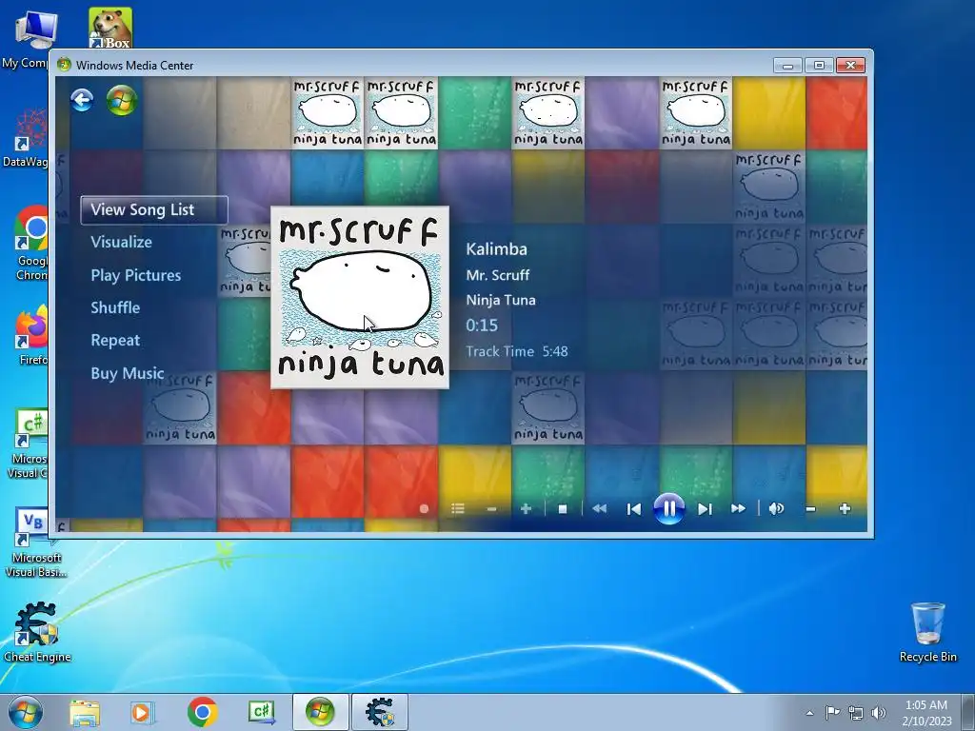Decrease the volume with the minus button
This screenshot has height=731, width=975.
coord(810,508)
